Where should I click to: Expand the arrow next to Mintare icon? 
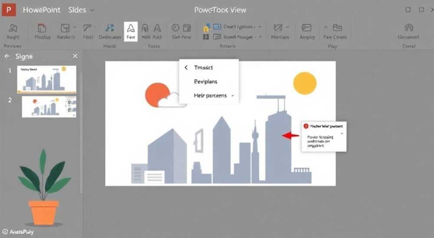click(x=287, y=27)
